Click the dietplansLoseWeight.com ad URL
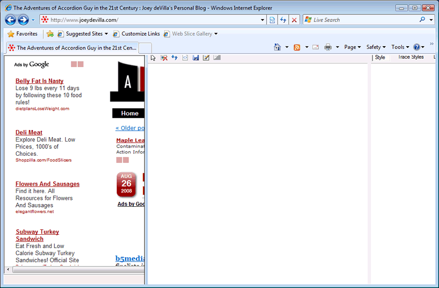 tap(42, 109)
